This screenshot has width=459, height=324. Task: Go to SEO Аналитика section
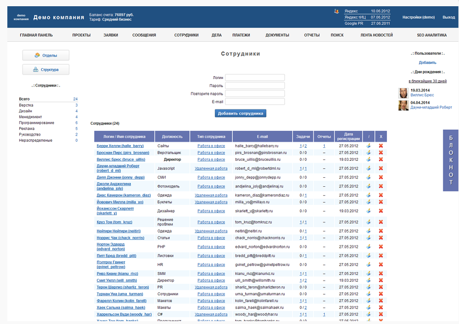pyautogui.click(x=432, y=35)
